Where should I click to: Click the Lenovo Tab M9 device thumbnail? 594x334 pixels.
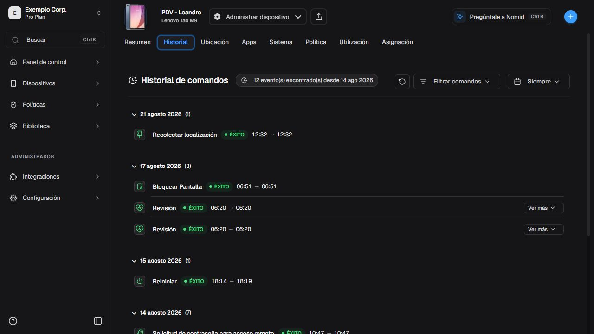(x=136, y=17)
